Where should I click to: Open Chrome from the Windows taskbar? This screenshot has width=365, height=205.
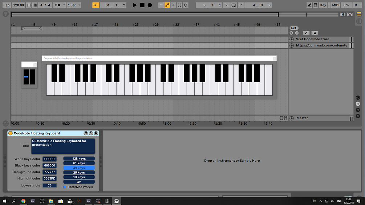click(x=23, y=201)
